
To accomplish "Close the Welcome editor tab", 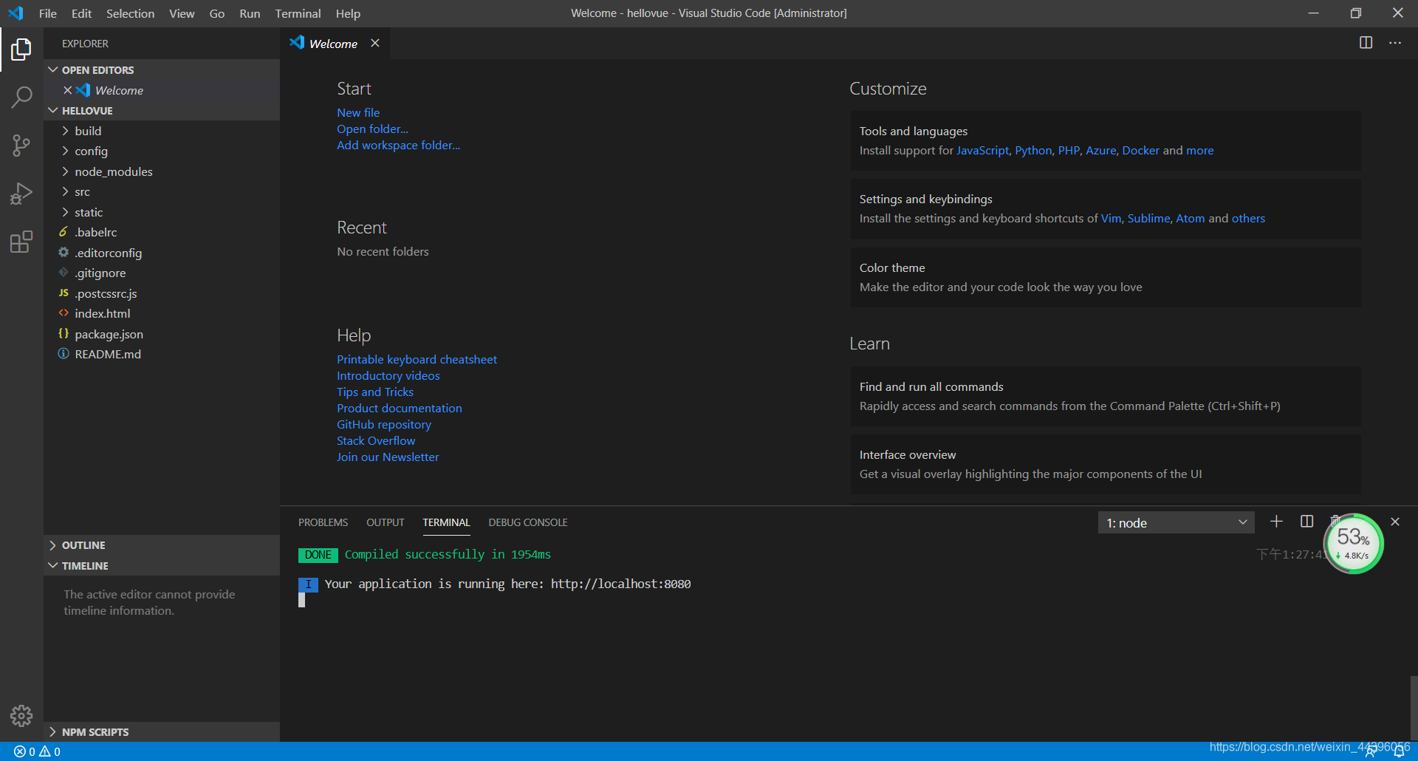I will [375, 43].
